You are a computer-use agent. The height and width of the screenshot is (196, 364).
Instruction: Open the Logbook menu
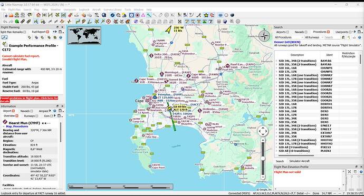point(84,9)
